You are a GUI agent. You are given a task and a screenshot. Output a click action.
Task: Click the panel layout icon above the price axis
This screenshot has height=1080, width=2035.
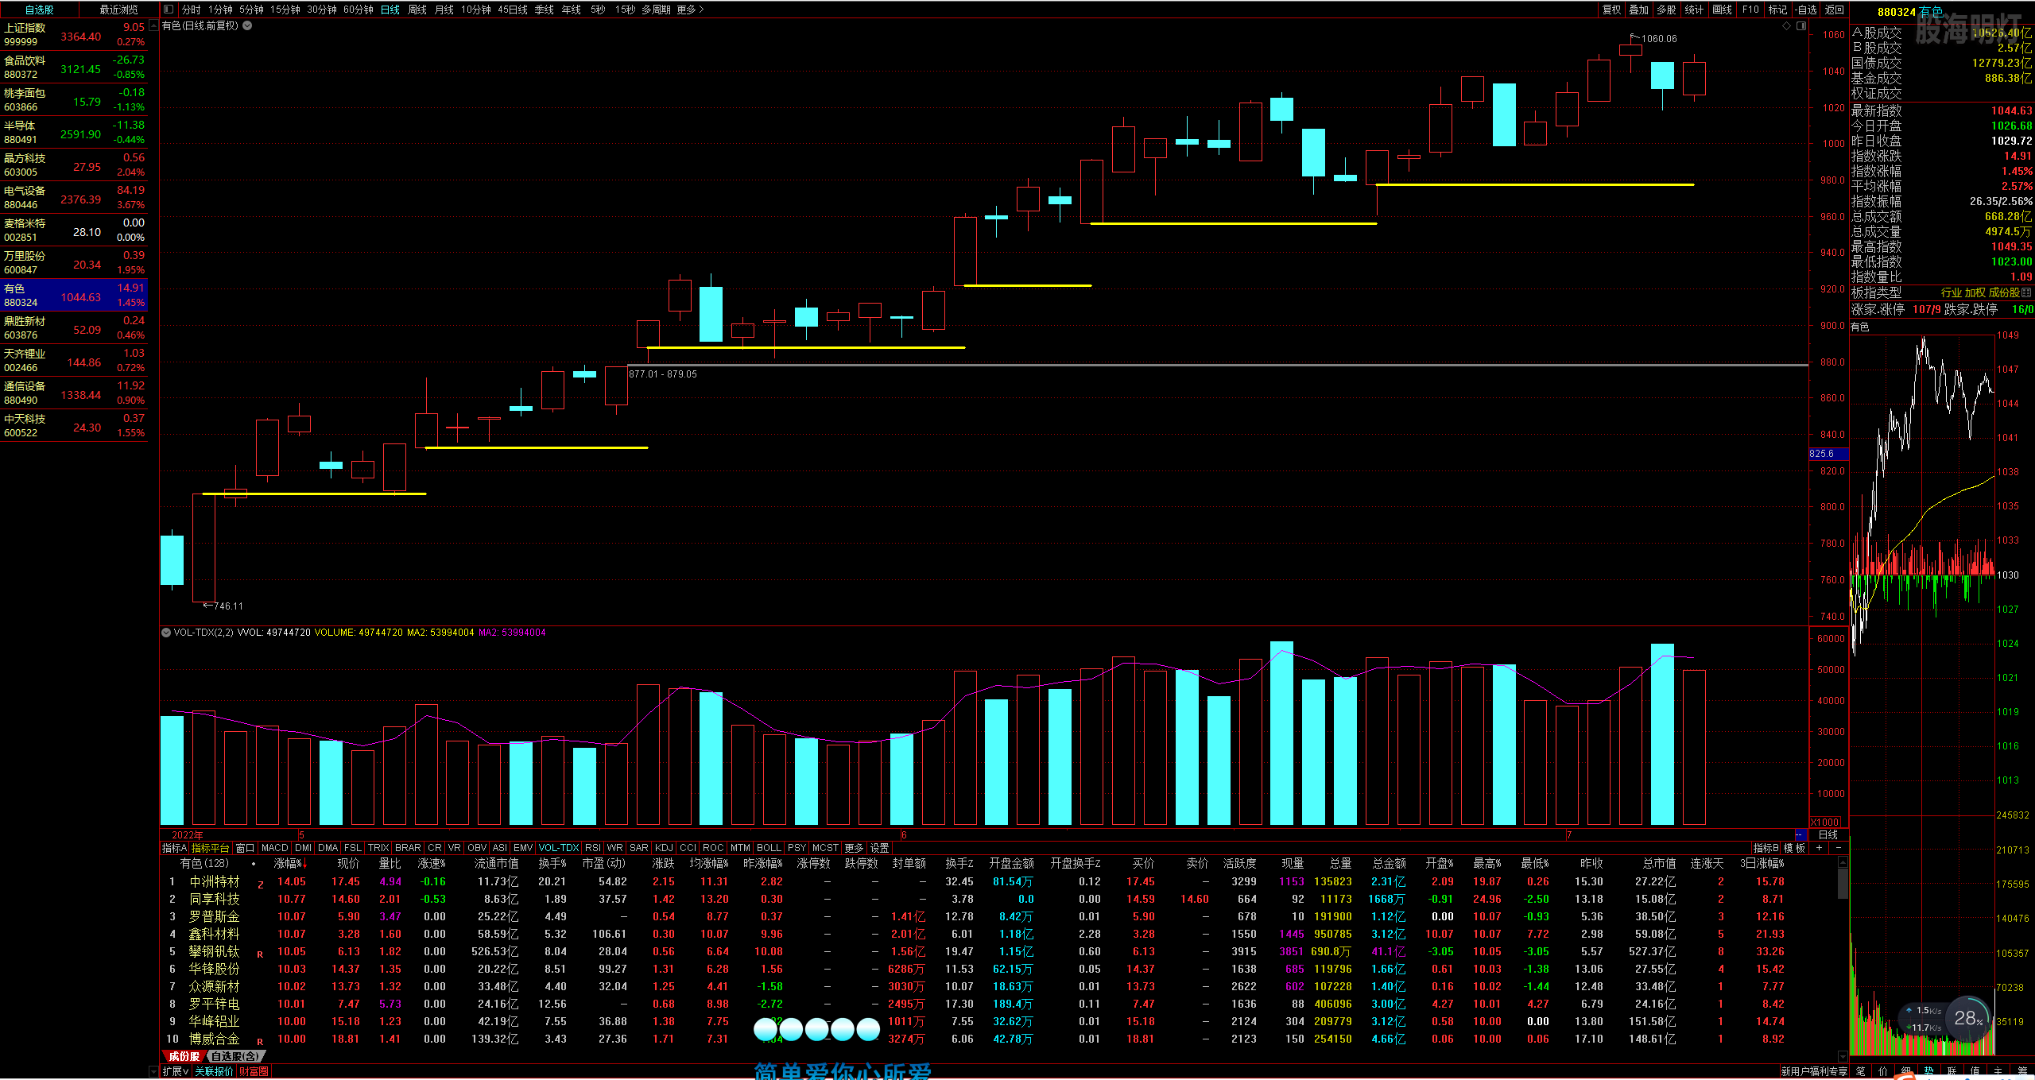click(1801, 25)
